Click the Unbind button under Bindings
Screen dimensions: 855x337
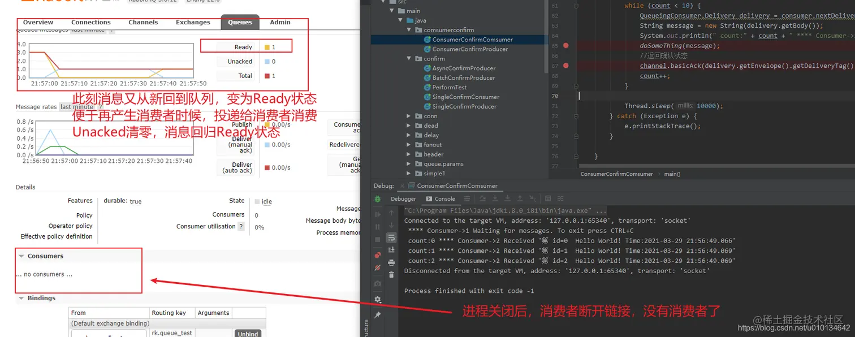tap(248, 334)
